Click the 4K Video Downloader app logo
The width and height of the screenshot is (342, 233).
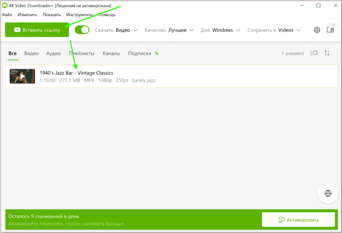tap(4, 5)
